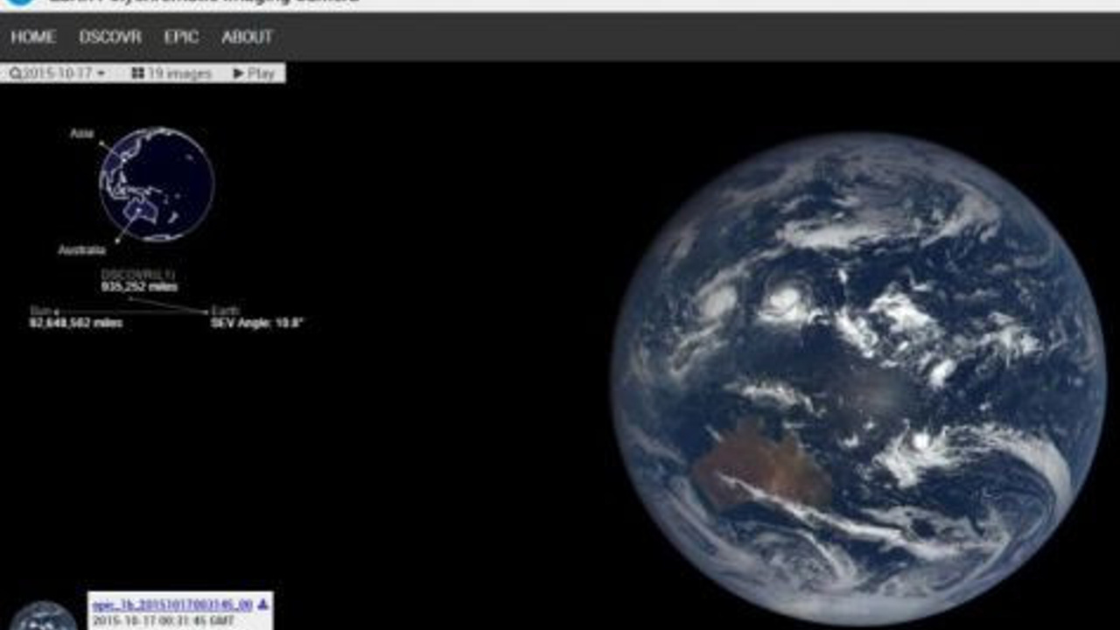
Task: Click the Australia label on the globe diagram
Action: 81,250
